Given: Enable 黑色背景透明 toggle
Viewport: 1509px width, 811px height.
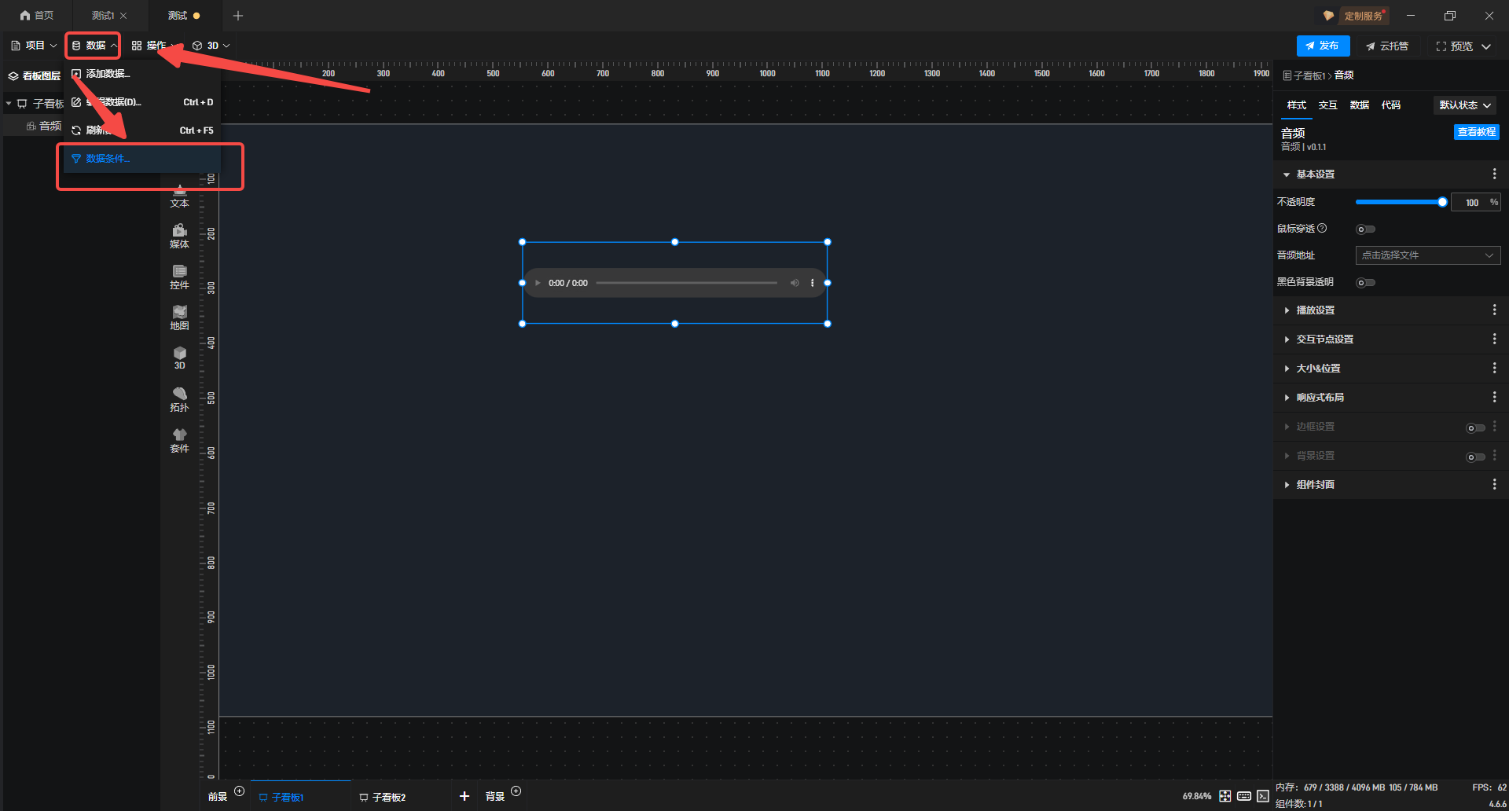Looking at the screenshot, I should (1365, 283).
